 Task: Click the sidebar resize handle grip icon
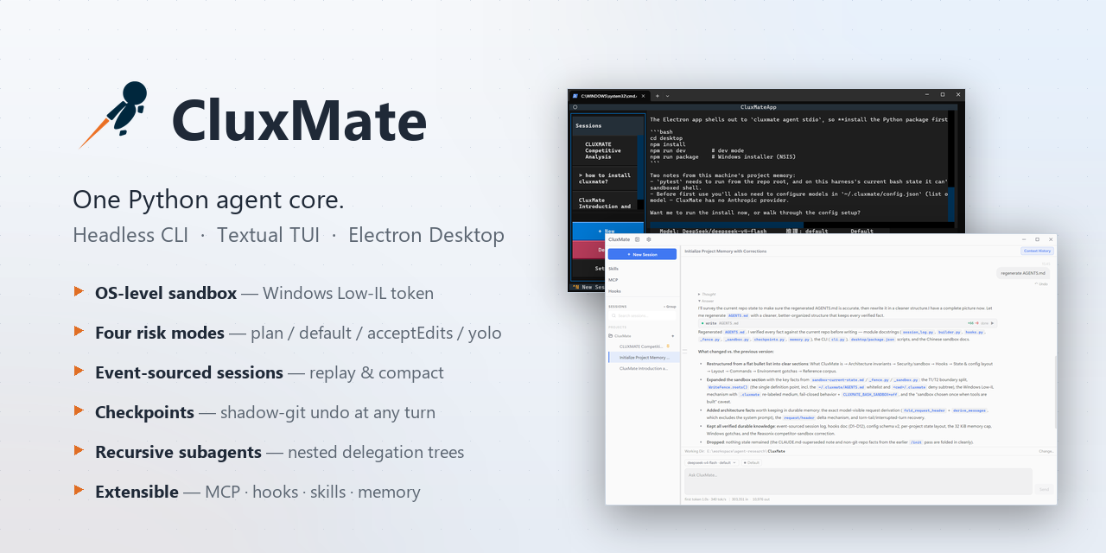tap(684, 351)
